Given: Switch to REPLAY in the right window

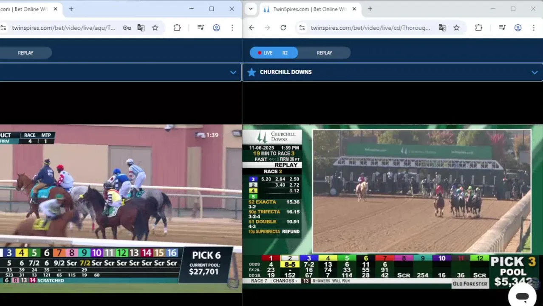Looking at the screenshot, I should (x=324, y=53).
